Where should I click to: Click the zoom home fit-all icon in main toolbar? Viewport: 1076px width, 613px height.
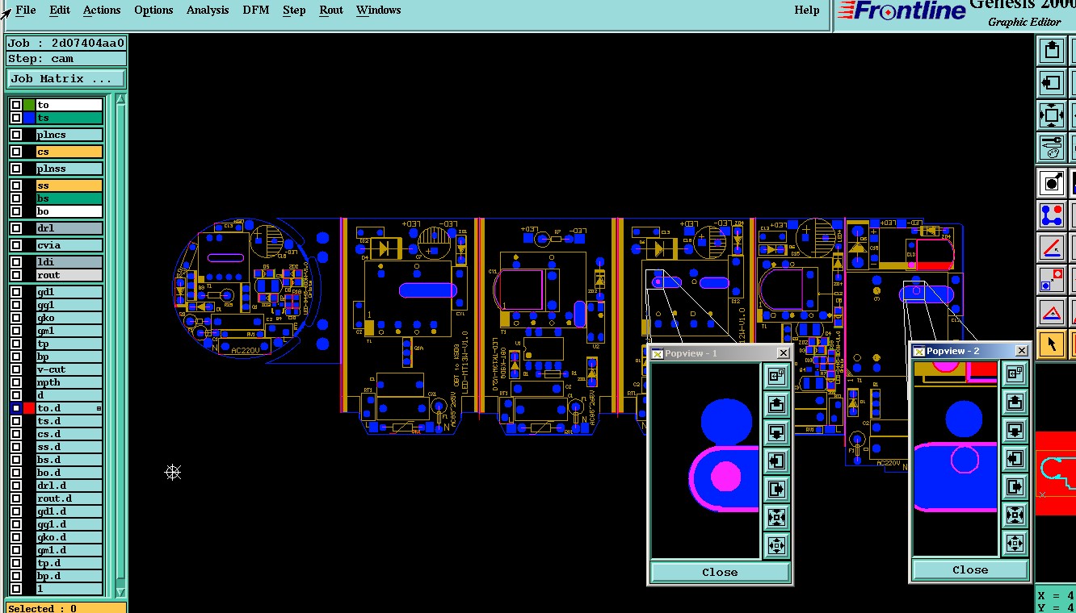[x=1051, y=115]
